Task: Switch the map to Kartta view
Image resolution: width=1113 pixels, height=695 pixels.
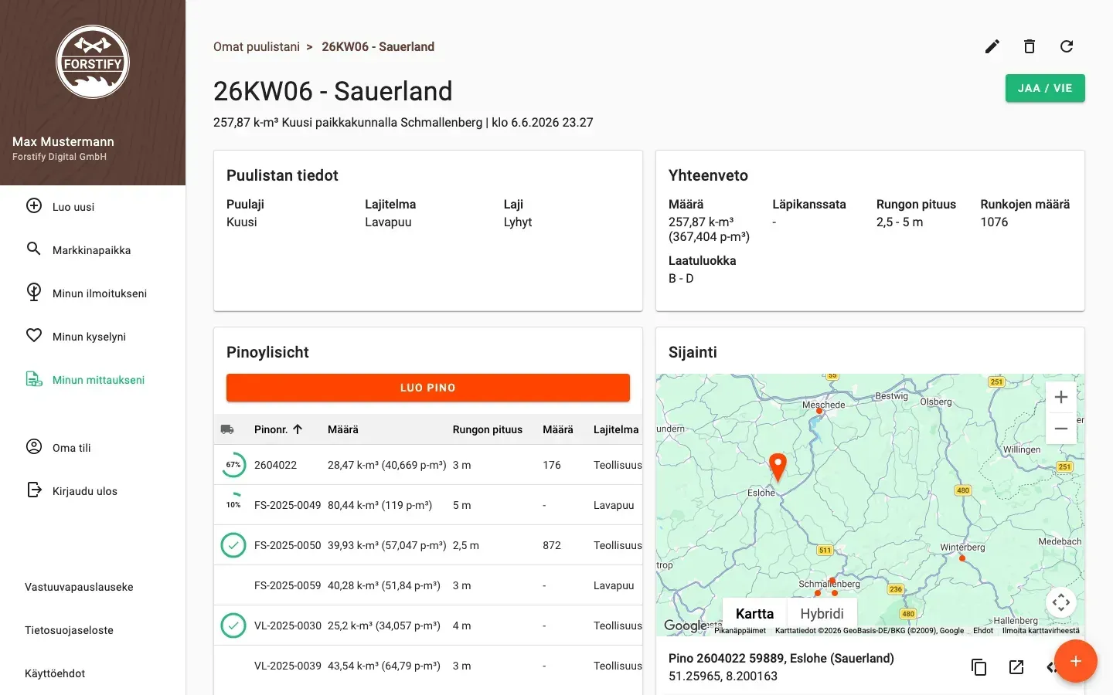Action: coord(754,613)
